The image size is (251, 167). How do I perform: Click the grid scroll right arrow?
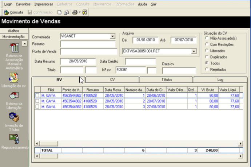click(240, 144)
